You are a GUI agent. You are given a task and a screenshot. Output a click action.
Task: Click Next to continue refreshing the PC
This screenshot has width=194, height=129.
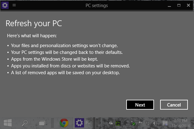[x=140, y=105]
